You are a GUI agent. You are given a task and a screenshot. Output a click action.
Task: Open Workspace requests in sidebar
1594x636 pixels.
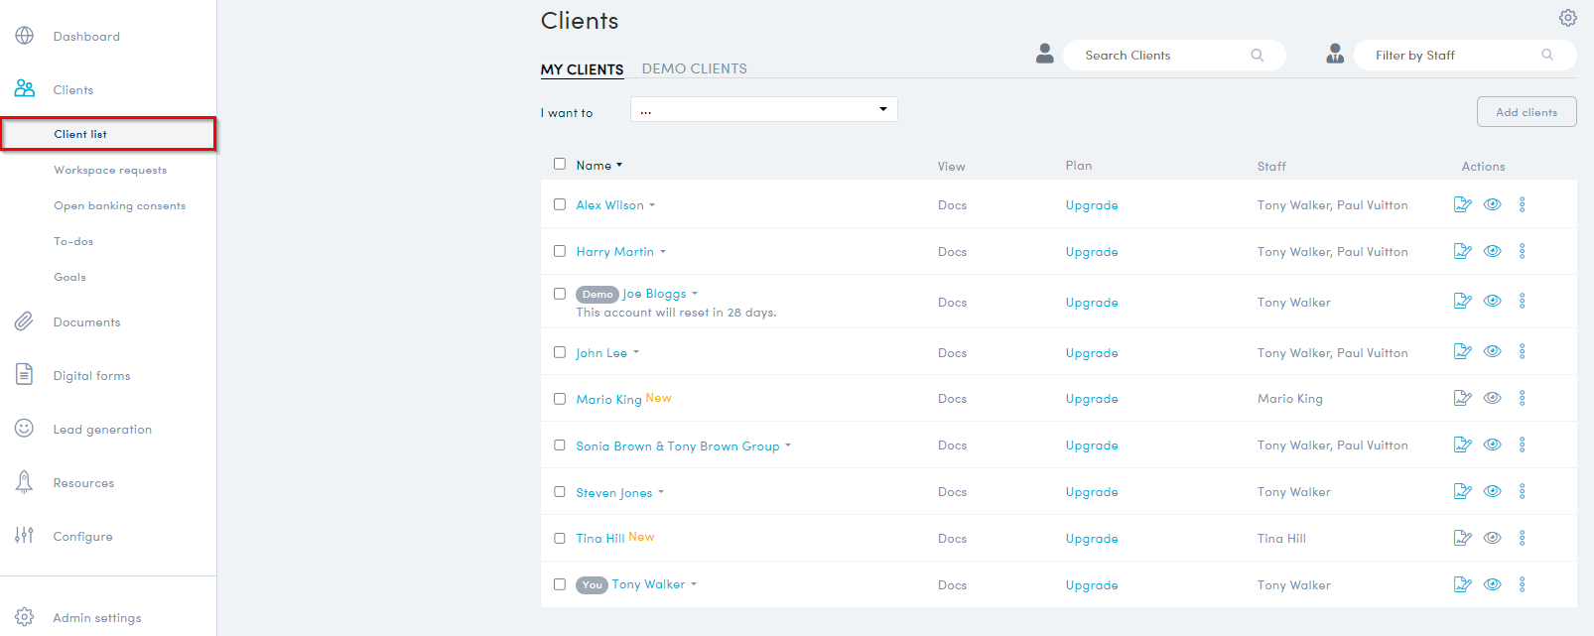[x=110, y=170]
